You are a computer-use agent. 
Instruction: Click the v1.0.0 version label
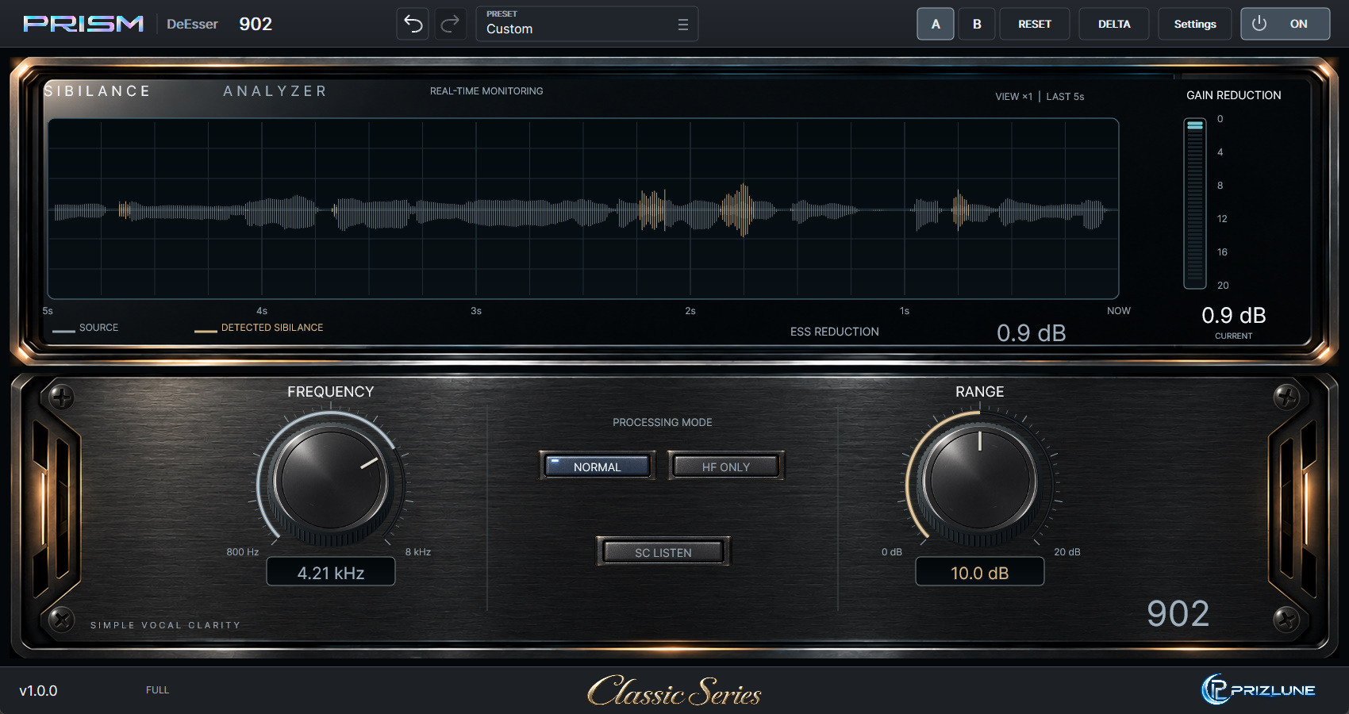coord(38,690)
